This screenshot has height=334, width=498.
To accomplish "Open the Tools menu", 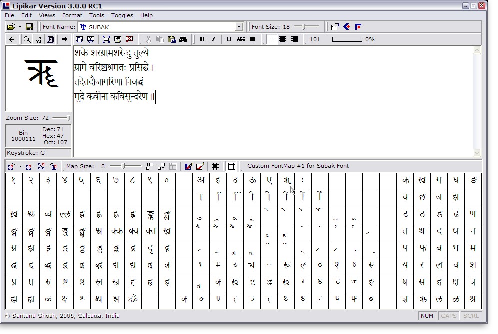I will (x=97, y=15).
